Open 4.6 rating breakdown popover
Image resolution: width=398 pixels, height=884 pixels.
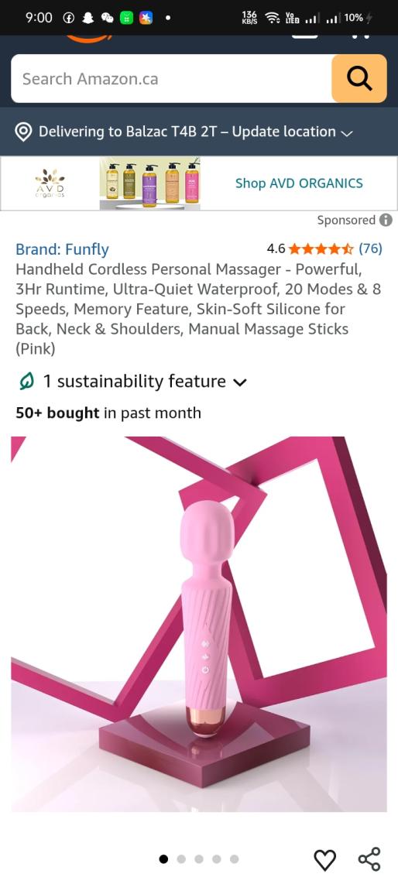(x=276, y=248)
